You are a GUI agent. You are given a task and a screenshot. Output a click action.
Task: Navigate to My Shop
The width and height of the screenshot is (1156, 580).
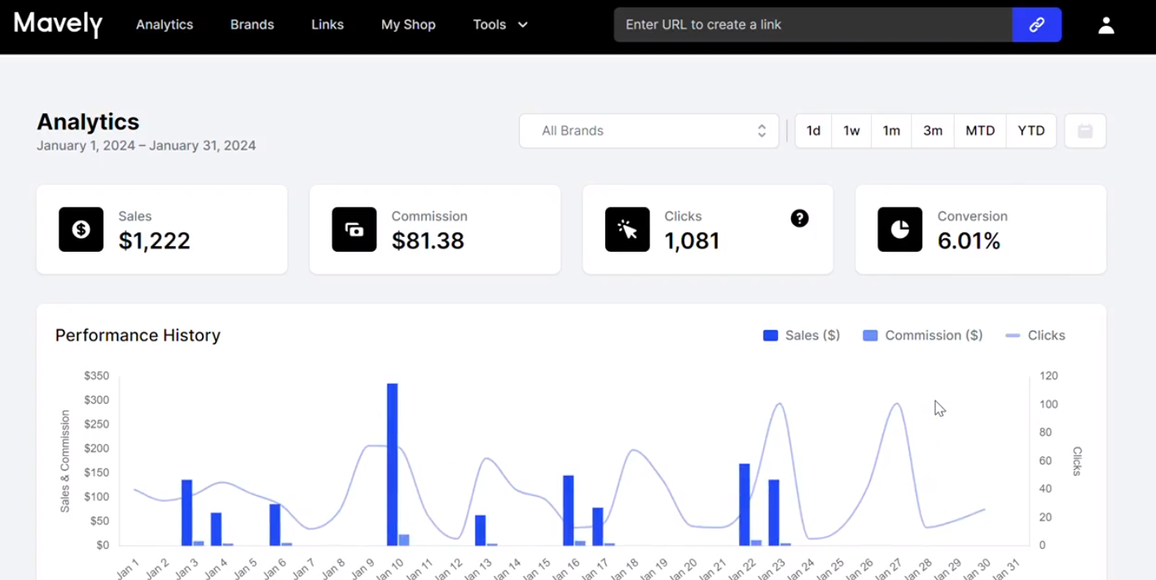[x=408, y=24]
